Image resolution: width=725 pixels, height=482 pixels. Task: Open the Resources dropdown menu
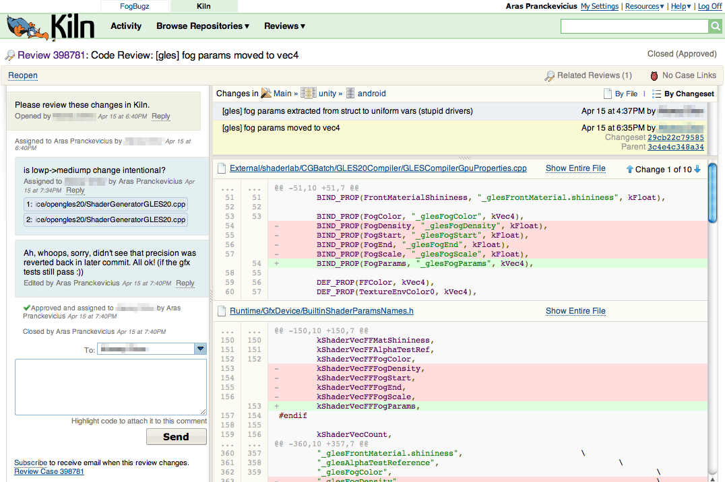643,6
